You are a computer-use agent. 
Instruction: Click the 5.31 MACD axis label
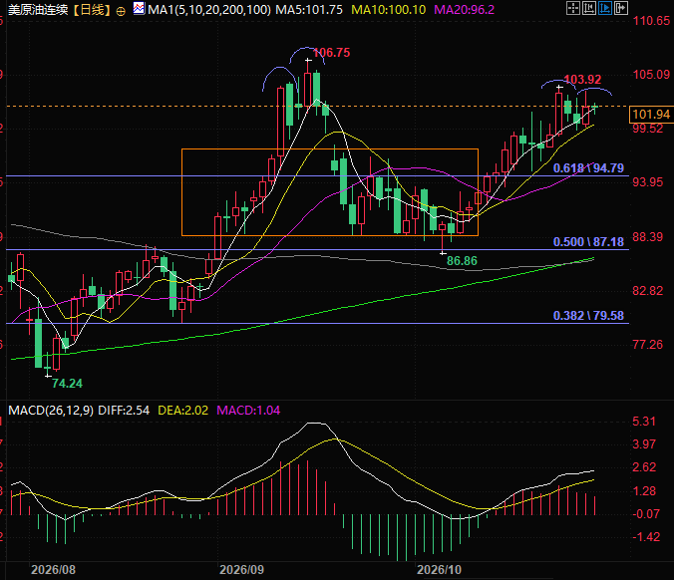point(644,421)
